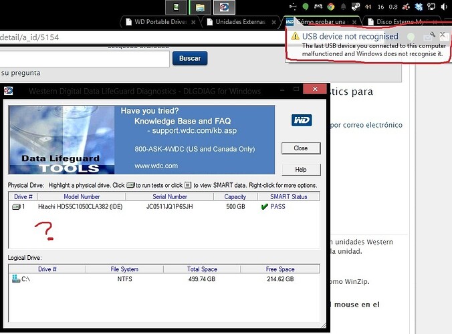Open the USB notification wrench options
This screenshot has height=334, width=452.
point(433,35)
